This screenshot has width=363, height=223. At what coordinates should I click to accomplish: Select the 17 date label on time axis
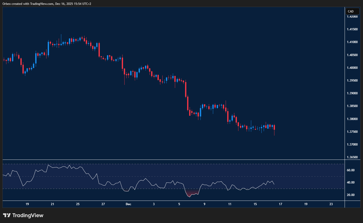point(280,204)
